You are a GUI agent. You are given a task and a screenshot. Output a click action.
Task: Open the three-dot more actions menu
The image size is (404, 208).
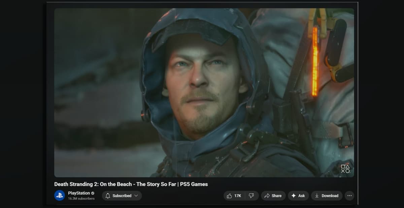[x=349, y=196]
